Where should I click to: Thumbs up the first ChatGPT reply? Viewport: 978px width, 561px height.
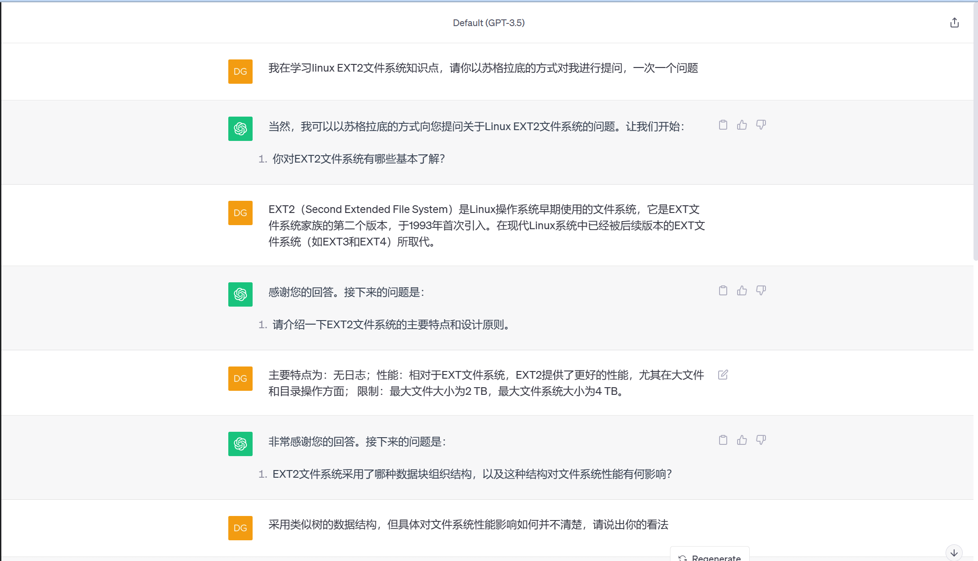pyautogui.click(x=742, y=125)
